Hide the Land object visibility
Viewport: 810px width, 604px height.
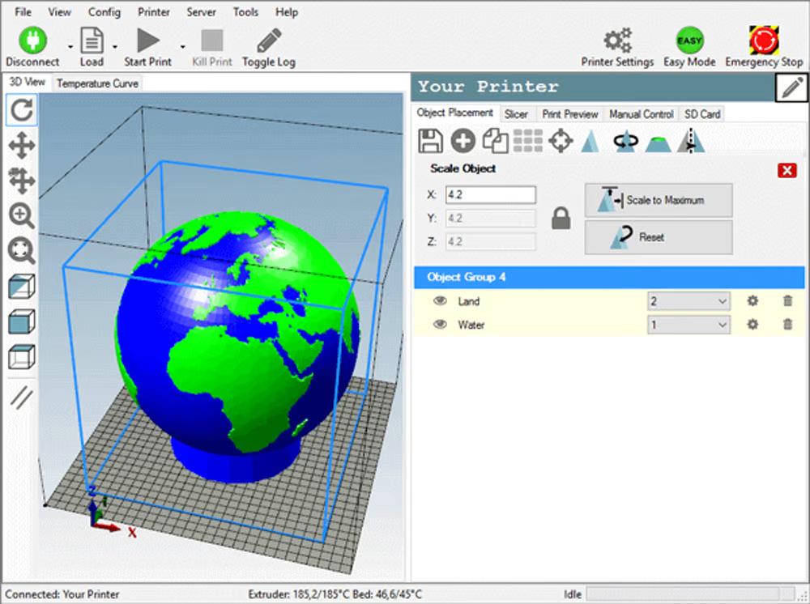point(440,300)
